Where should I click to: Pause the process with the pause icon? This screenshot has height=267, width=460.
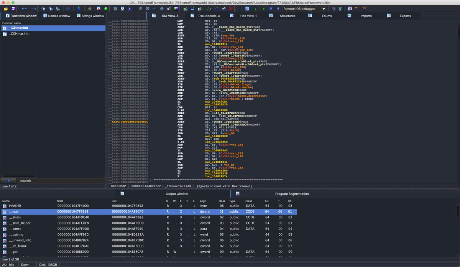pos(271,8)
